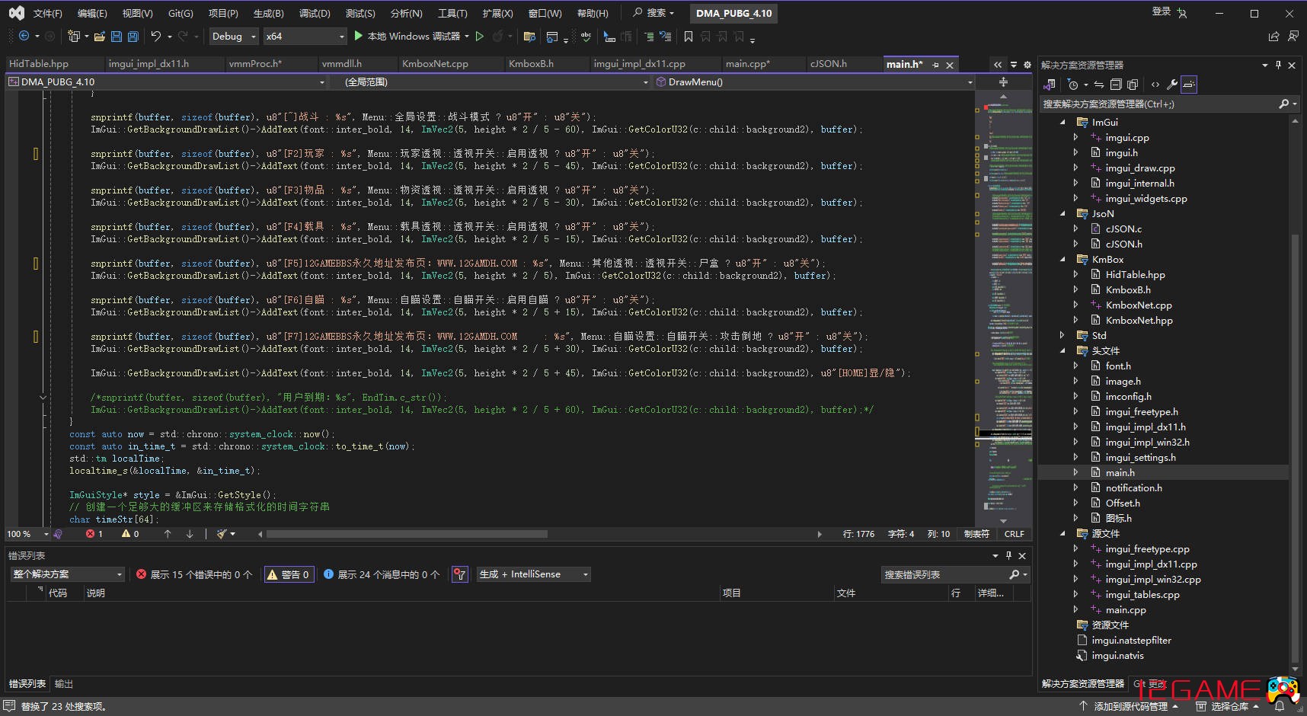This screenshot has width=1307, height=716.
Task: Undo the last edit with undo arrow
Action: point(156,36)
